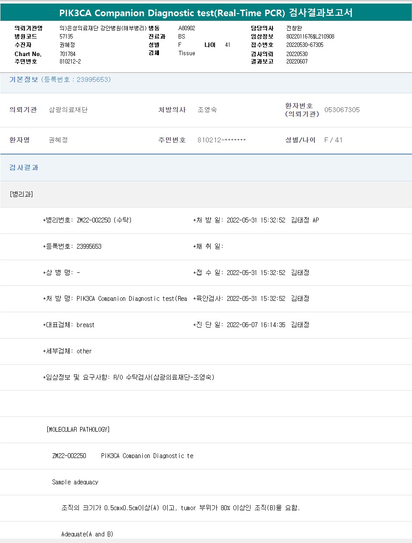The width and height of the screenshot is (412, 543).
Task: Click the Adequate(A and B) result line
Action: pos(87,534)
